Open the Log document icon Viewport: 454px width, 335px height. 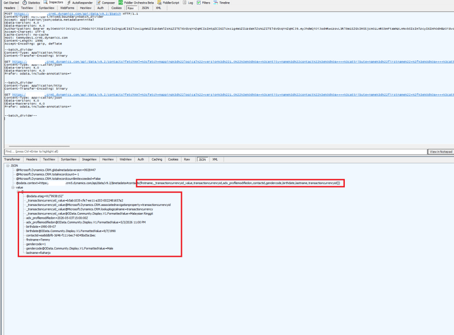click(185, 3)
